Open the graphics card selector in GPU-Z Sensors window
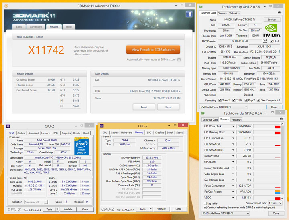The width and height of the screenshot is (289, 220). (x=226, y=213)
